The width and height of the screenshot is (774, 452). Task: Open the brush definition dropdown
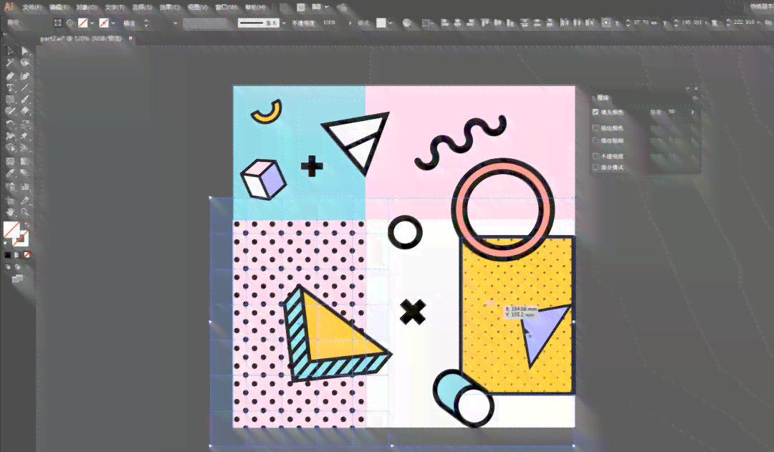(x=284, y=23)
